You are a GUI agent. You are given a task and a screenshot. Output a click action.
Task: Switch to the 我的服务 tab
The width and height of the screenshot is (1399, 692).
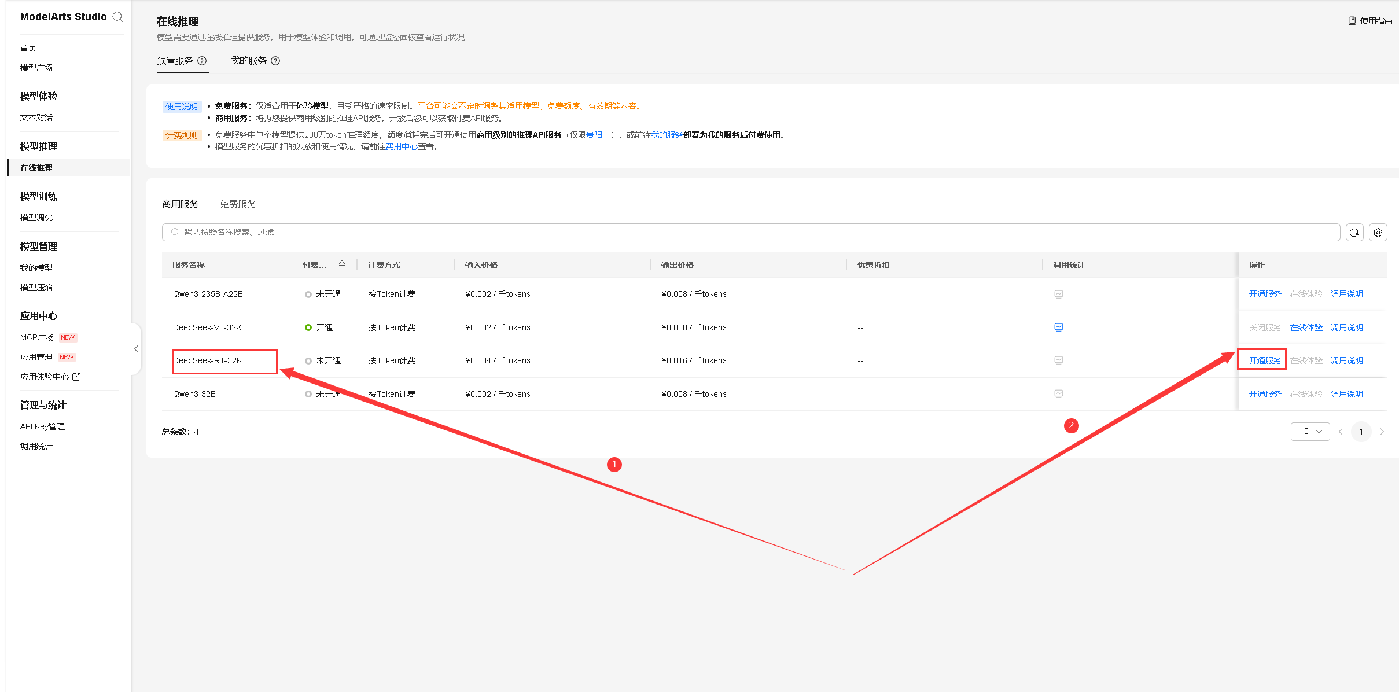coord(249,61)
